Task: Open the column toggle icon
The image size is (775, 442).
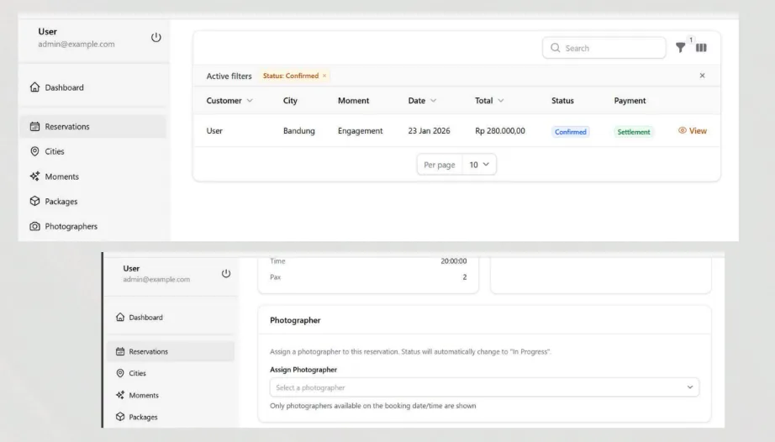Action: pos(701,47)
